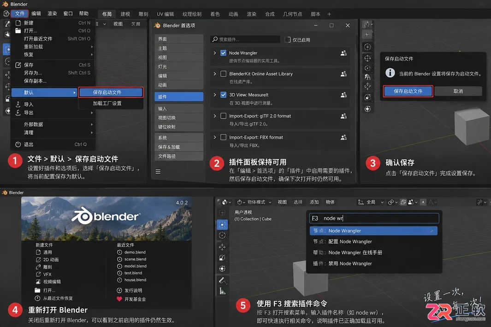The width and height of the screenshot is (491, 327).
Task: Click the 从最近文件恢复 icon on splash
Action: pos(37,298)
